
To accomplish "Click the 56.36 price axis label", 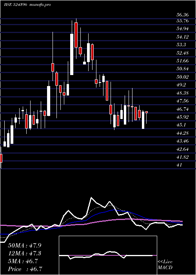I will tap(183, 15).
